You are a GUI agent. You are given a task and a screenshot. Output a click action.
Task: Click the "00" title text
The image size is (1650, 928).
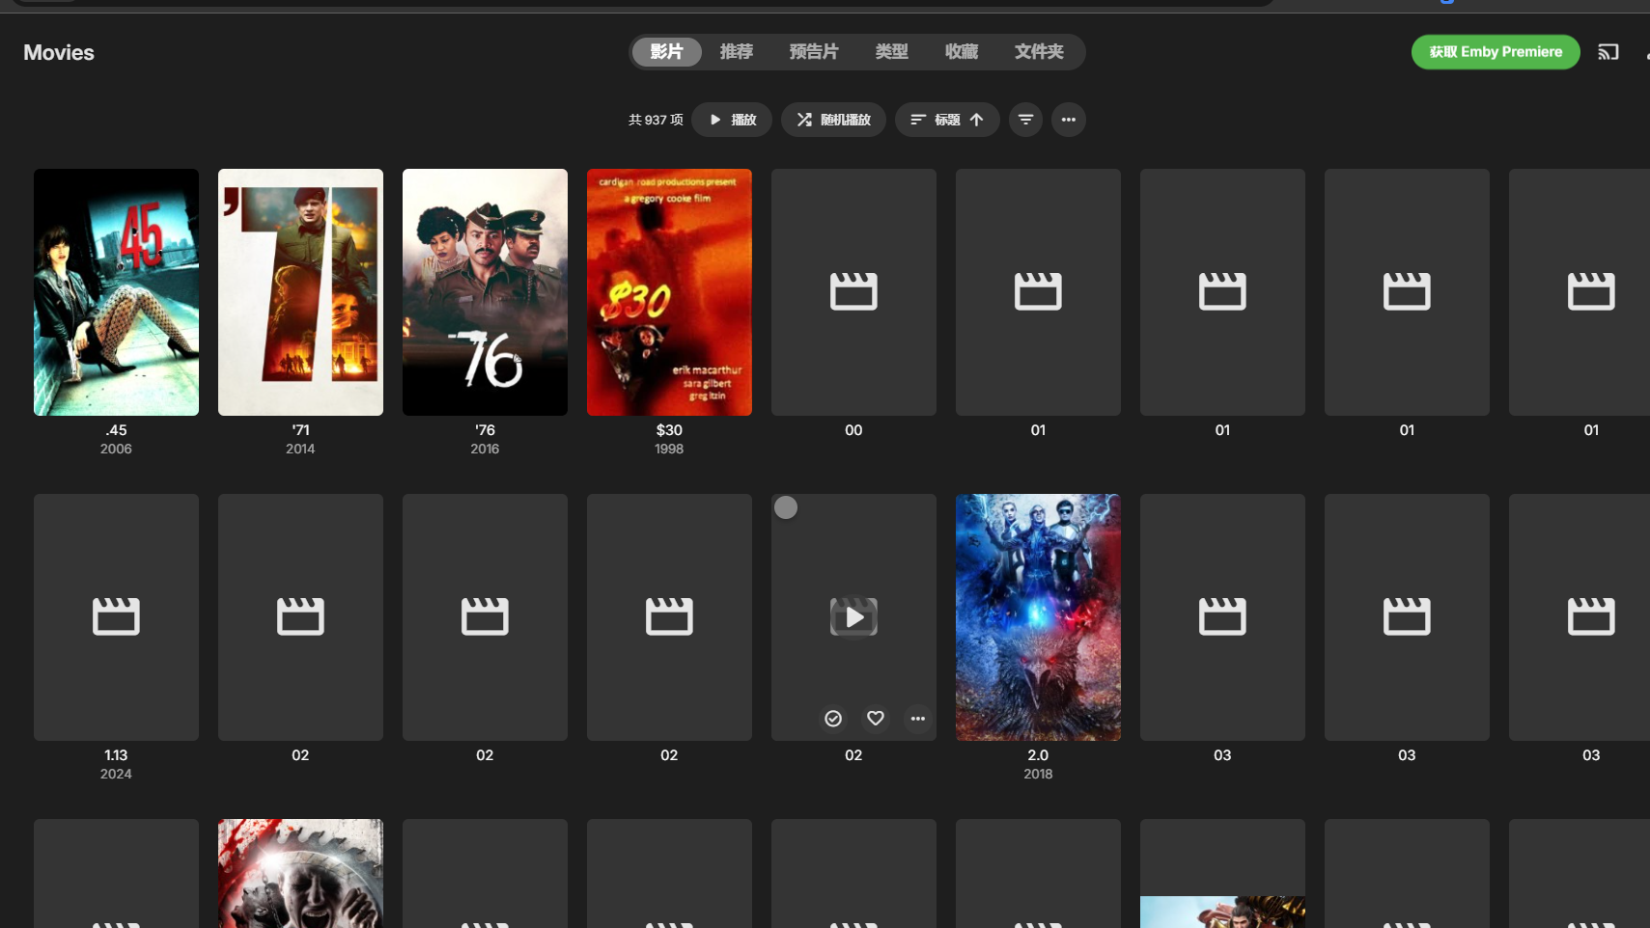[x=853, y=430]
